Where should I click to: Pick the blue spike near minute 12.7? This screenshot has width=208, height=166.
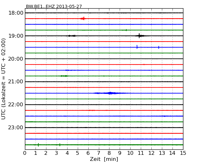159,47
